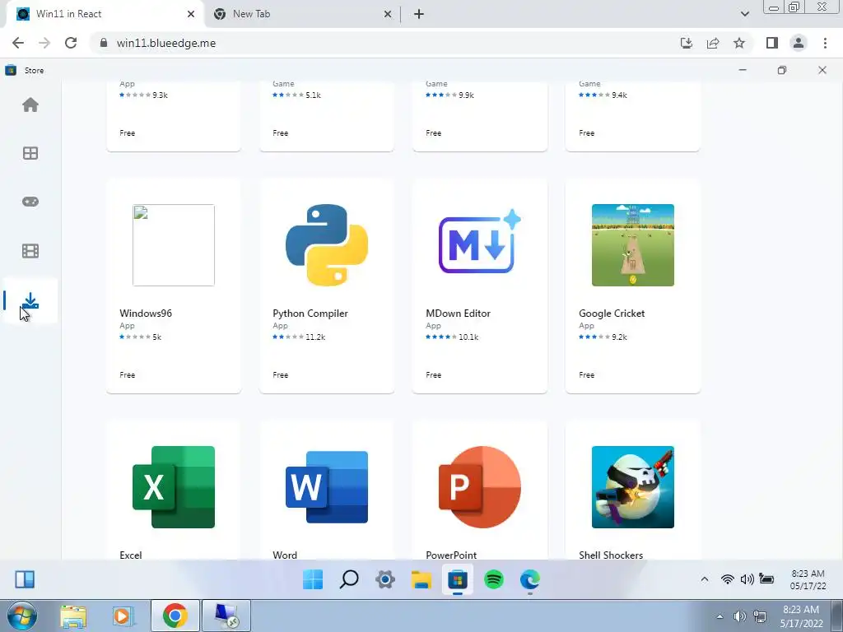Image resolution: width=843 pixels, height=632 pixels.
Task: Click the Store window title icon
Action: [11, 70]
